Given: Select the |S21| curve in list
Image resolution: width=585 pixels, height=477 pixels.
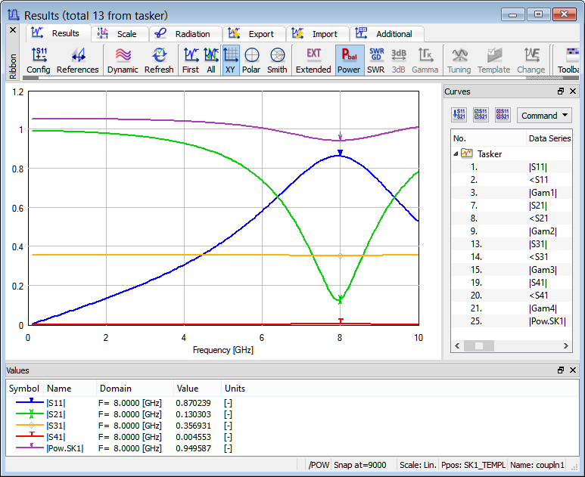Looking at the screenshot, I should (540, 205).
